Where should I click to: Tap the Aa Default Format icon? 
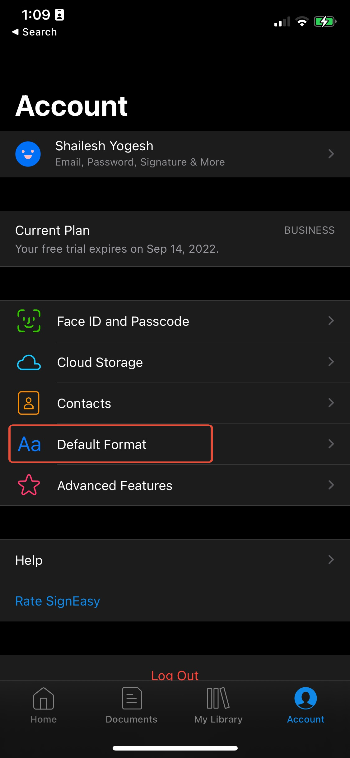(x=30, y=444)
